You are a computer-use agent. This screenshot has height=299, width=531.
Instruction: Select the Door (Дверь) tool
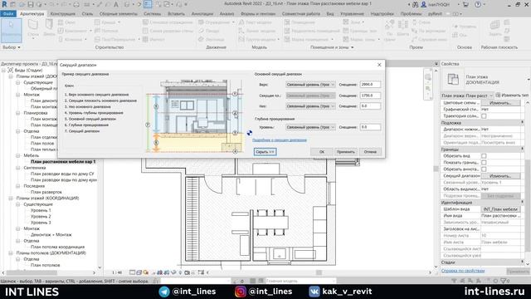click(49, 27)
